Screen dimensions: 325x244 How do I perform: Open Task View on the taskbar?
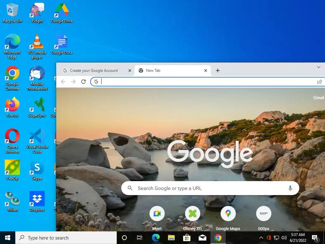pos(140,238)
